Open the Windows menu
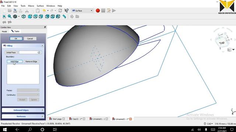This screenshot has width=236, height=132. tap(51, 6)
